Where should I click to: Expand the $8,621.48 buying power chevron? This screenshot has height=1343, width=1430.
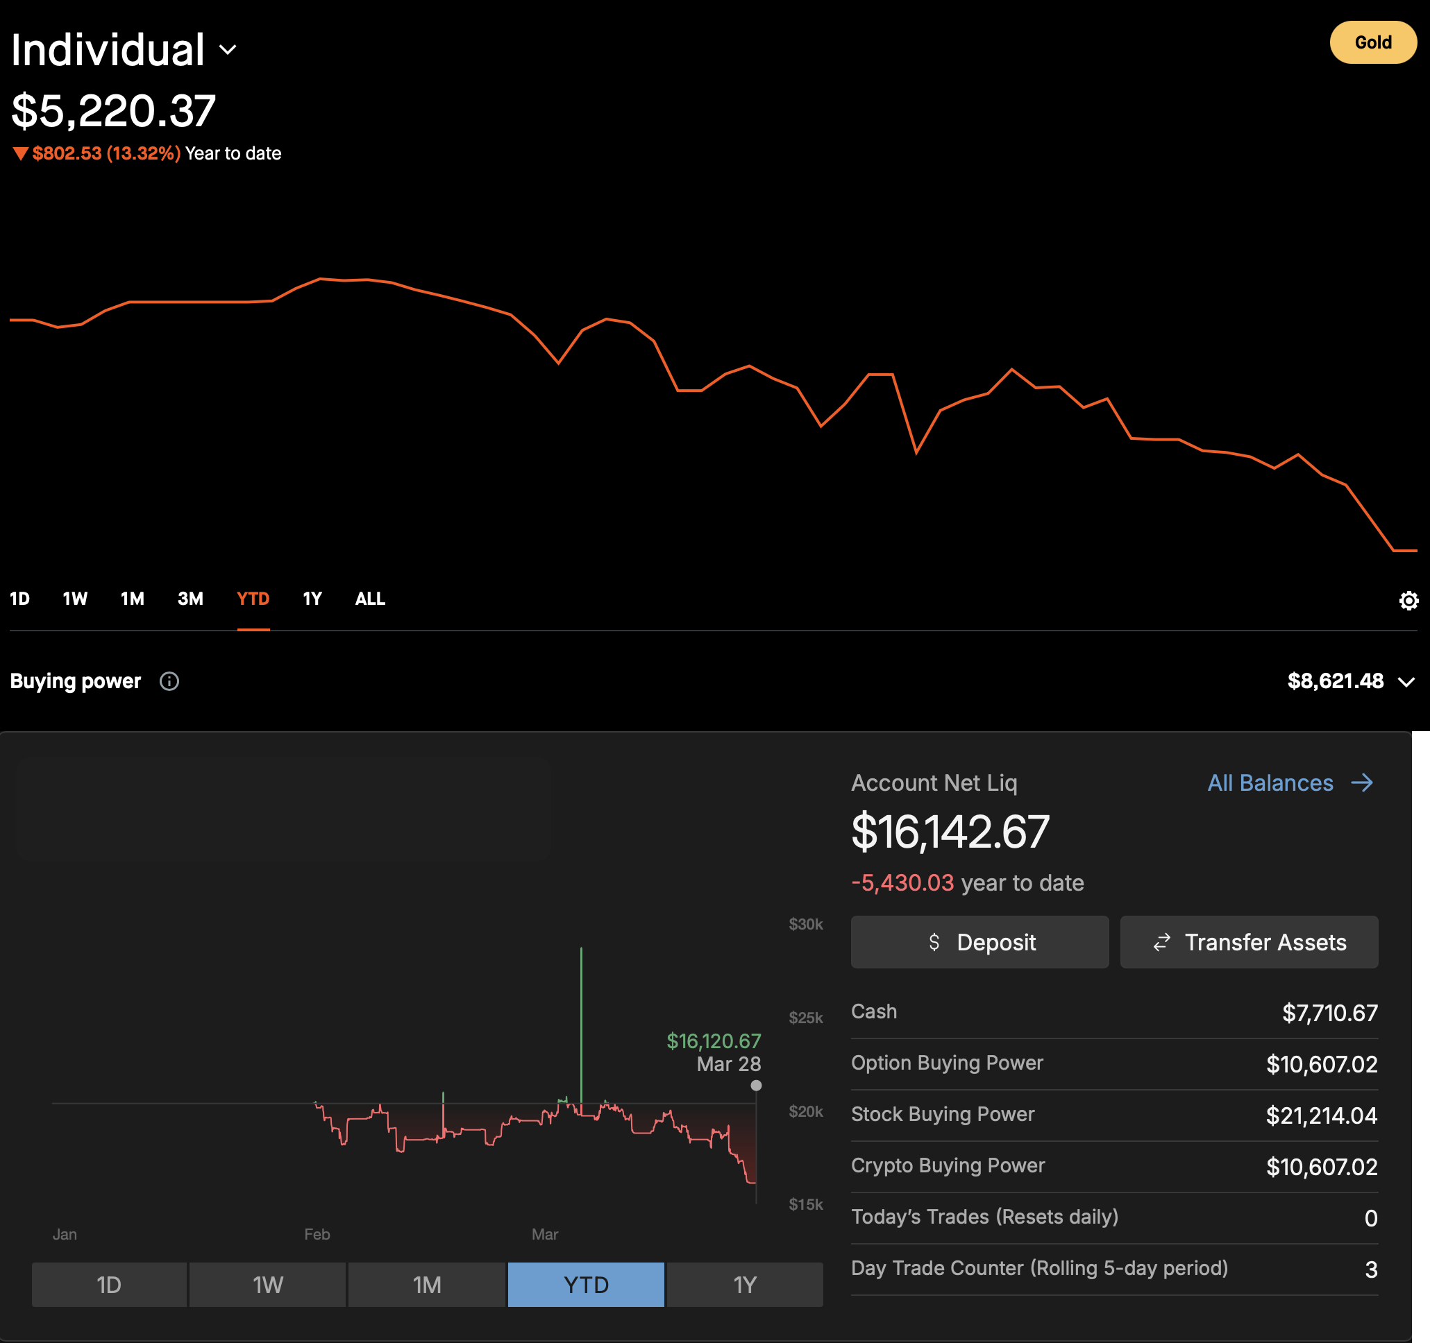(1406, 682)
